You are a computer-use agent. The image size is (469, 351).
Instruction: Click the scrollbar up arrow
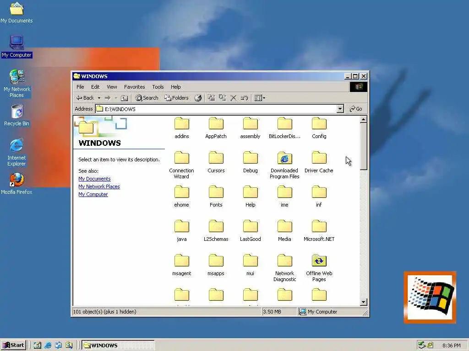363,120
